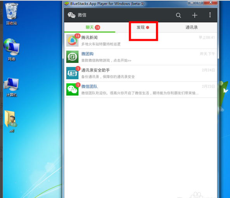Open chat titled 通讯录安全助手
This screenshot has width=230, height=198.
(141, 73)
